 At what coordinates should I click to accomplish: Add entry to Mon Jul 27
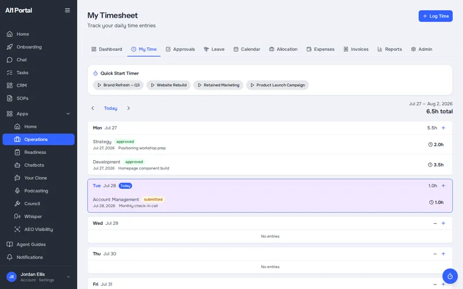pyautogui.click(x=443, y=128)
